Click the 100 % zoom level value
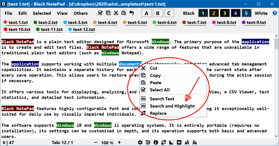This screenshot has width=279, height=146. 107,143
